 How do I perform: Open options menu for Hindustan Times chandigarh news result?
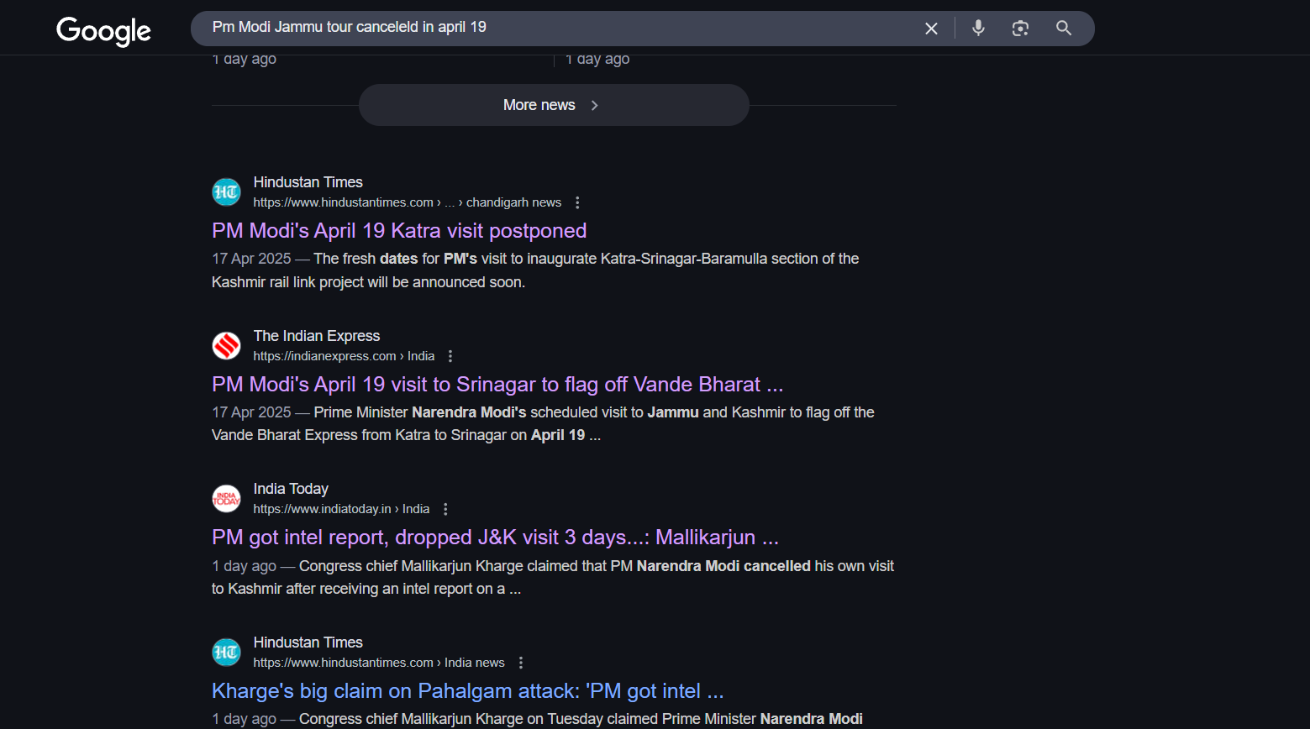pyautogui.click(x=577, y=202)
